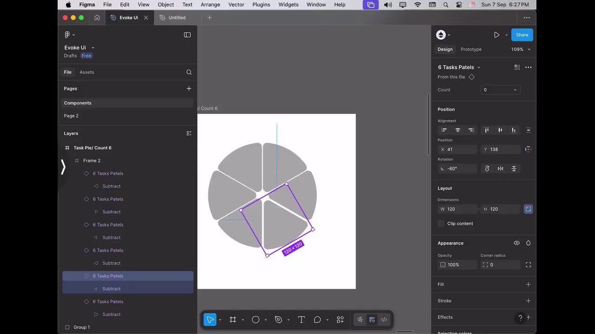The height and width of the screenshot is (334, 595).
Task: Start presentation with play icon
Action: pyautogui.click(x=496, y=35)
